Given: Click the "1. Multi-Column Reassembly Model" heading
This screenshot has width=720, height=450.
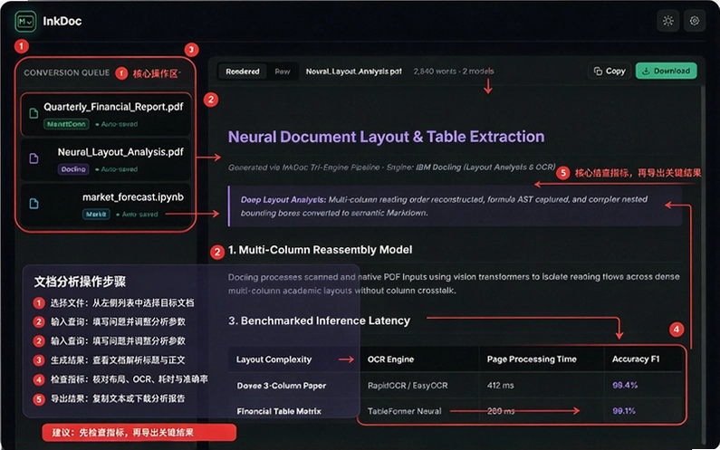Looking at the screenshot, I should coord(320,250).
